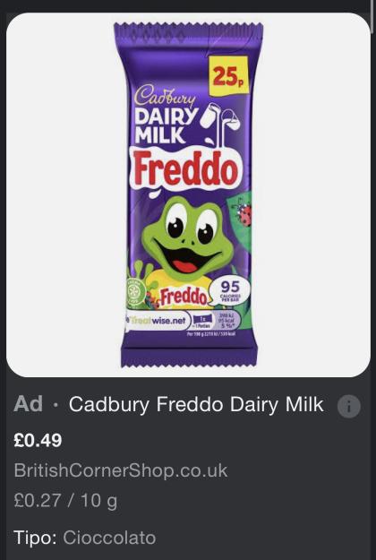The height and width of the screenshot is (560, 376).
Task: Open the BritishCornerShop.co.uk merchant link
Action: [121, 470]
